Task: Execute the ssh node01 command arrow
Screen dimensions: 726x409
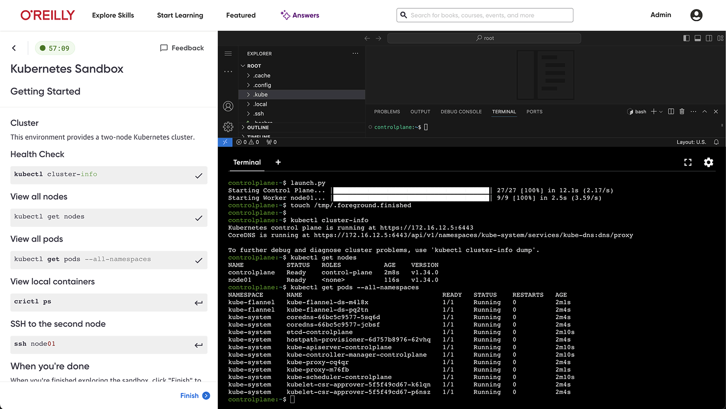Action: pos(199,345)
